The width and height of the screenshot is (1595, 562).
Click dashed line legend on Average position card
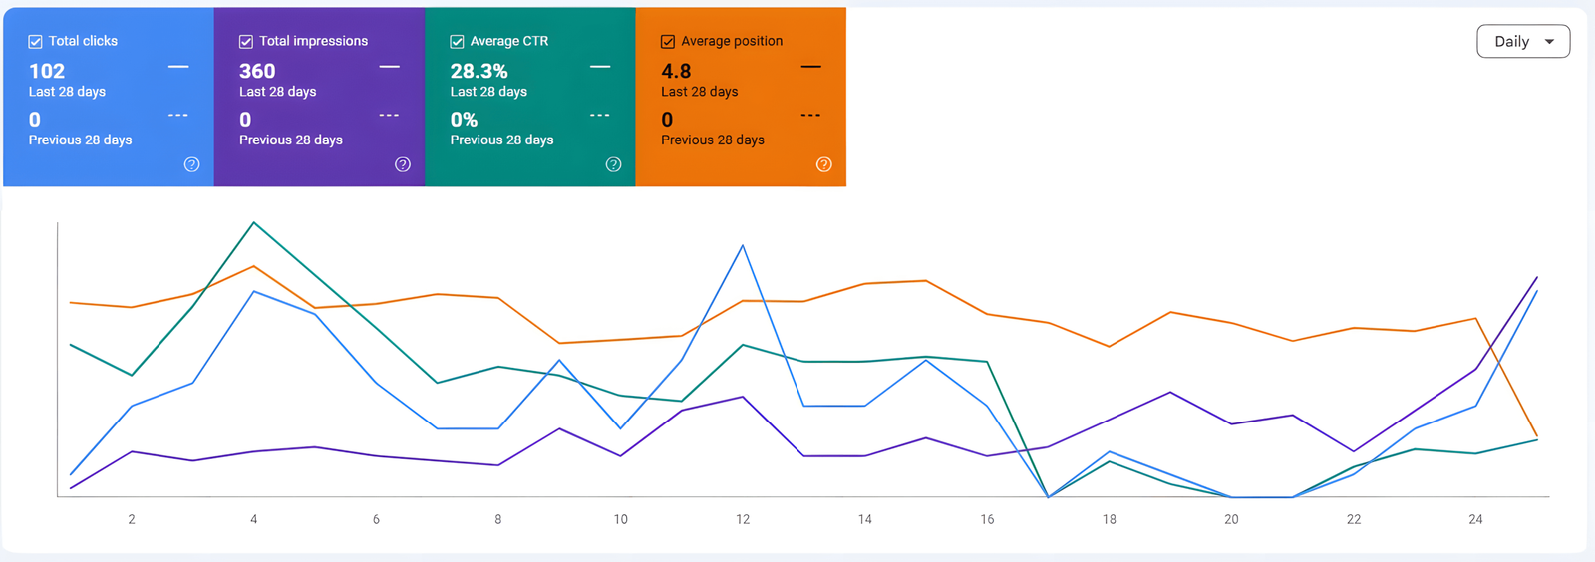[x=810, y=116]
